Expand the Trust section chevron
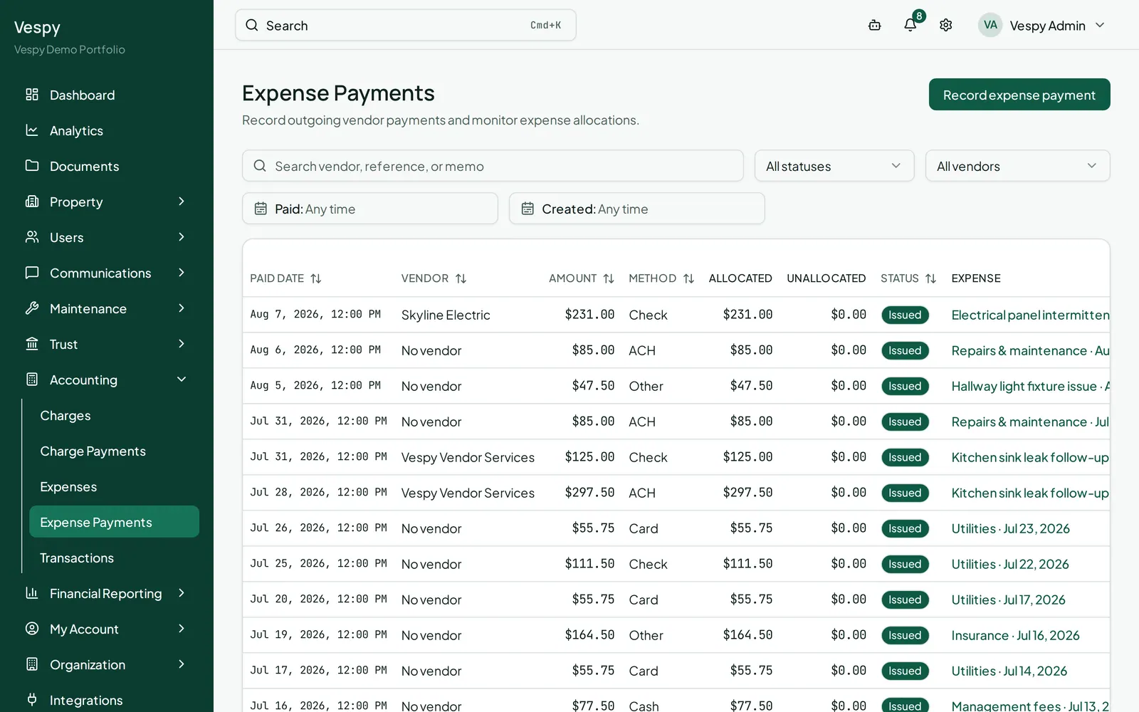 pyautogui.click(x=182, y=344)
